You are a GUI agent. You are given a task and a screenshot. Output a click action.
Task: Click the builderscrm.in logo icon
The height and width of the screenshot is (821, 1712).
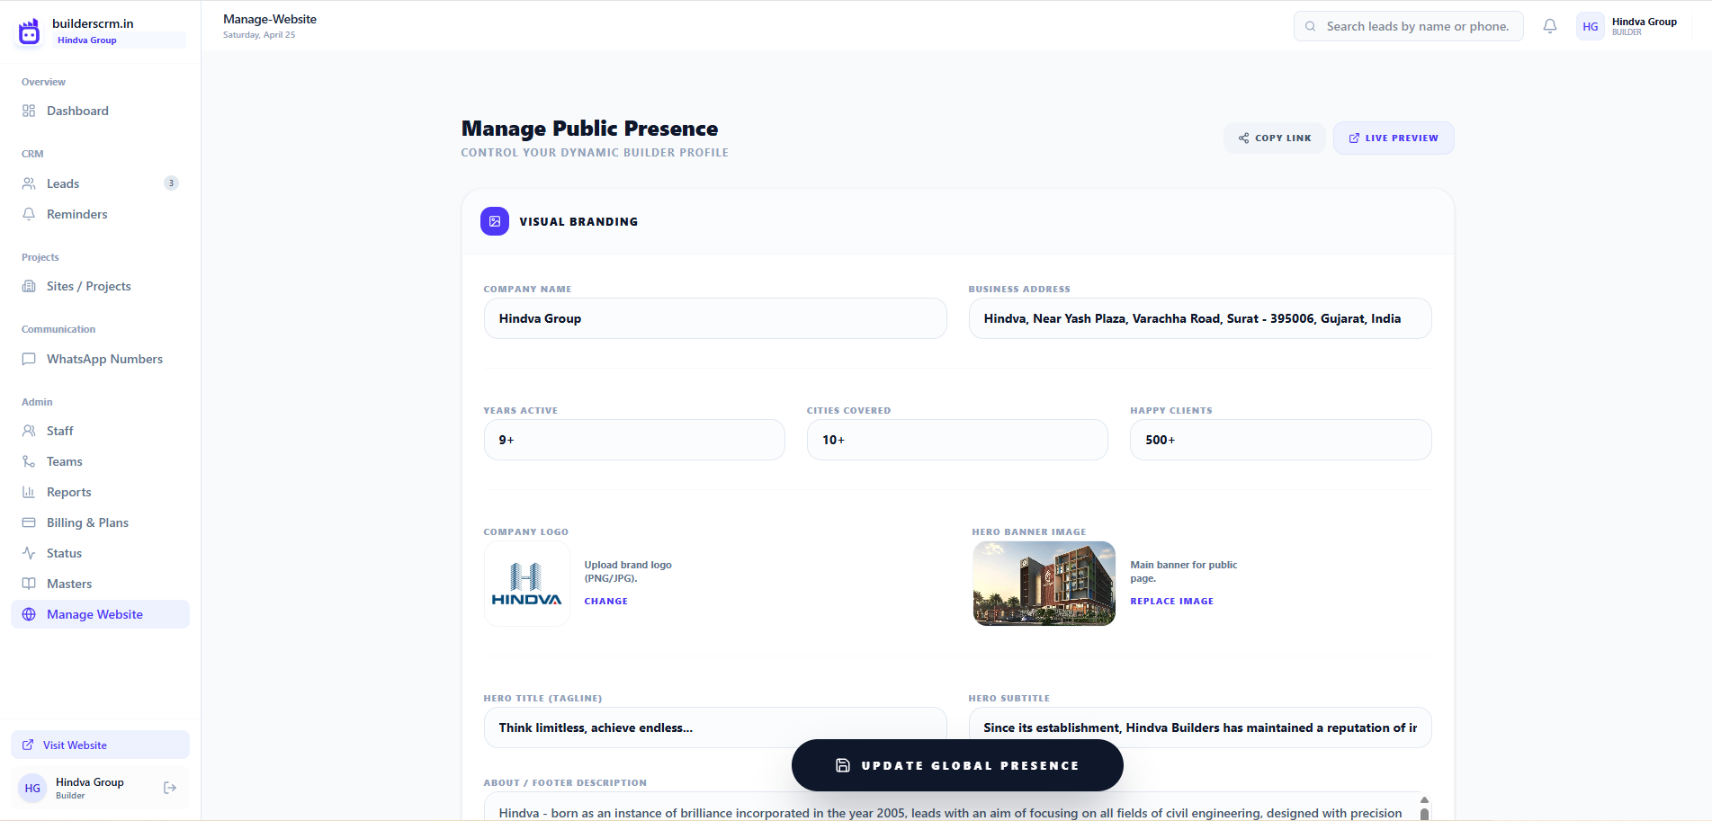pos(30,31)
